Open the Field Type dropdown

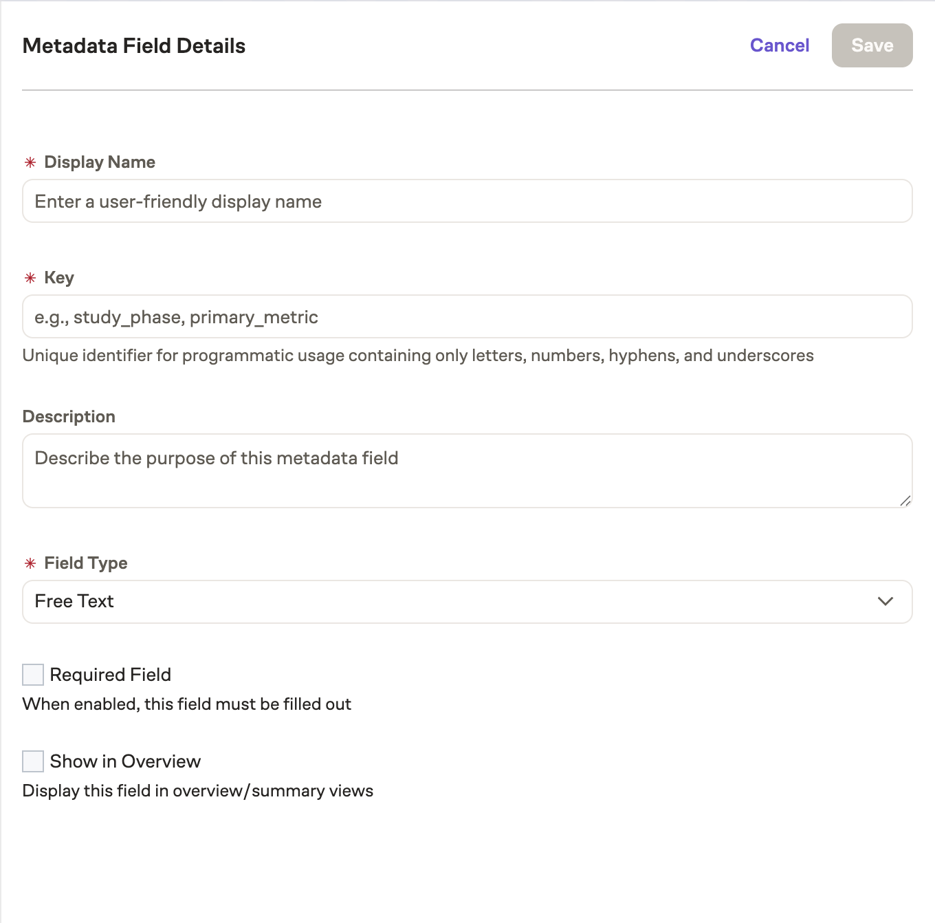click(x=467, y=601)
